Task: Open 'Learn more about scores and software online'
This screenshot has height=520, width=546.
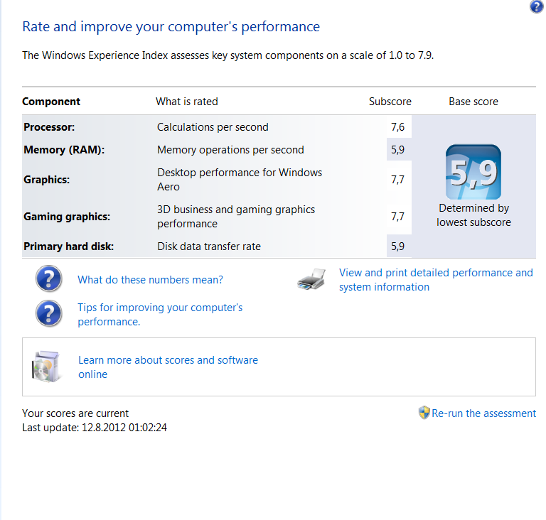Action: [x=168, y=367]
